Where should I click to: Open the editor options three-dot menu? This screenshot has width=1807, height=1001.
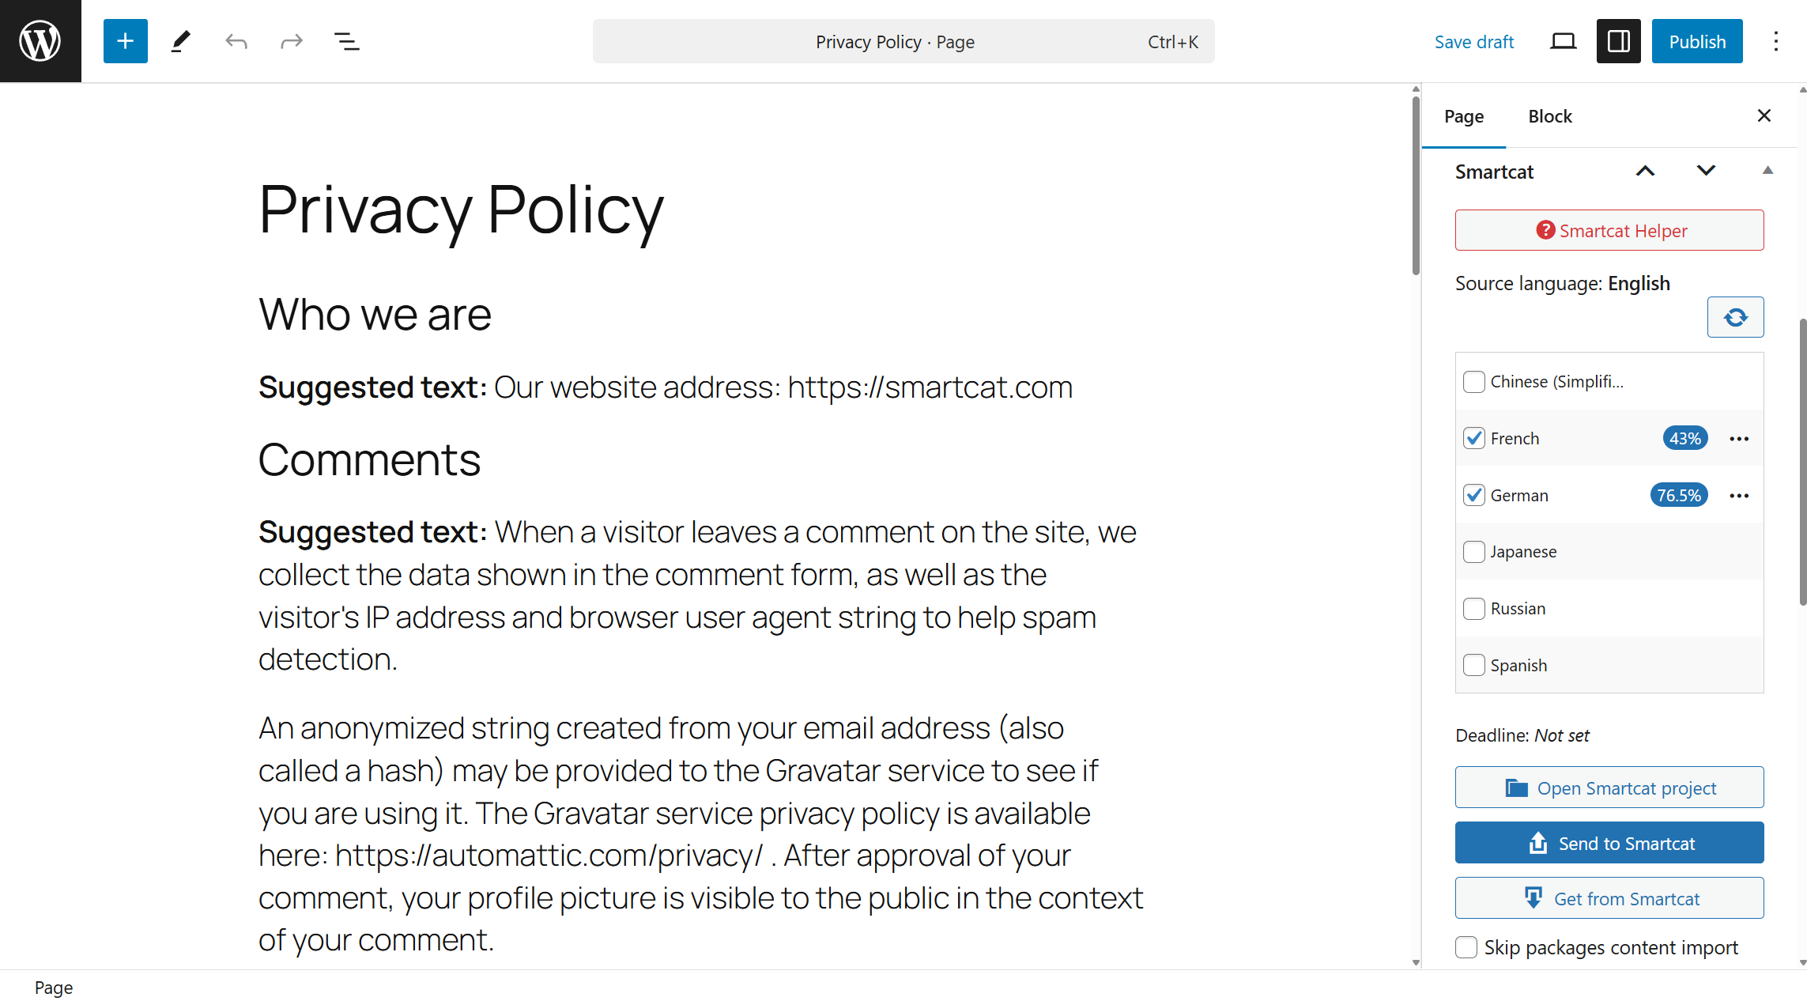[x=1775, y=41]
